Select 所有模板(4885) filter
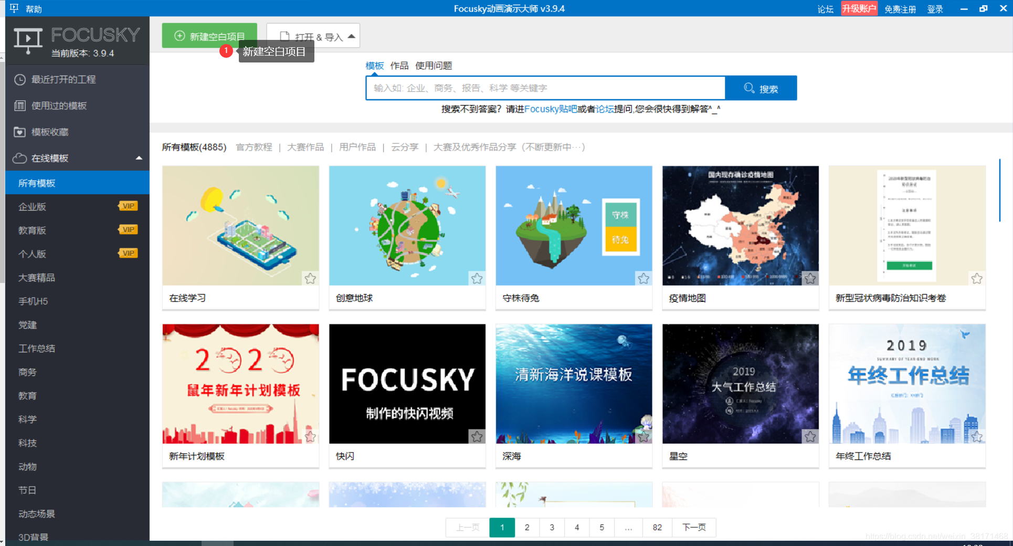 pyautogui.click(x=194, y=147)
